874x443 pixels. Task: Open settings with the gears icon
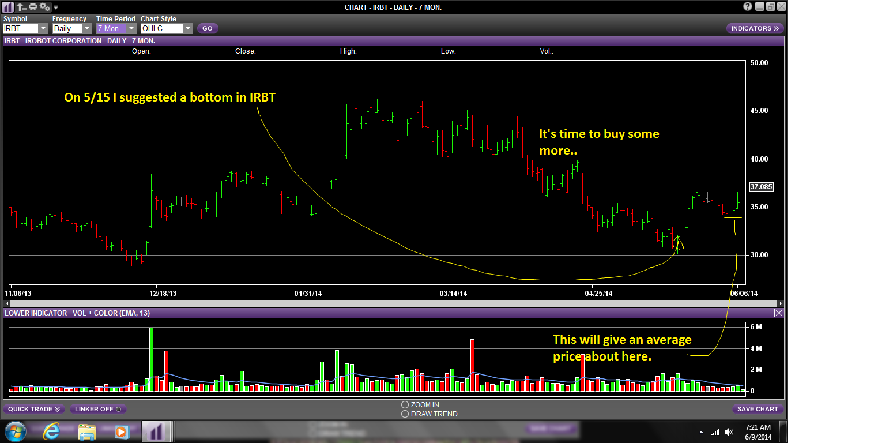click(x=45, y=7)
